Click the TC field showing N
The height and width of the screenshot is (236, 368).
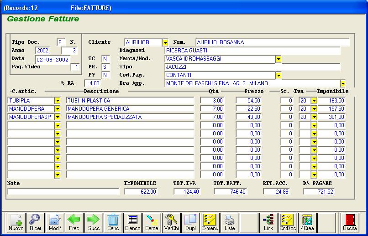[106, 59]
